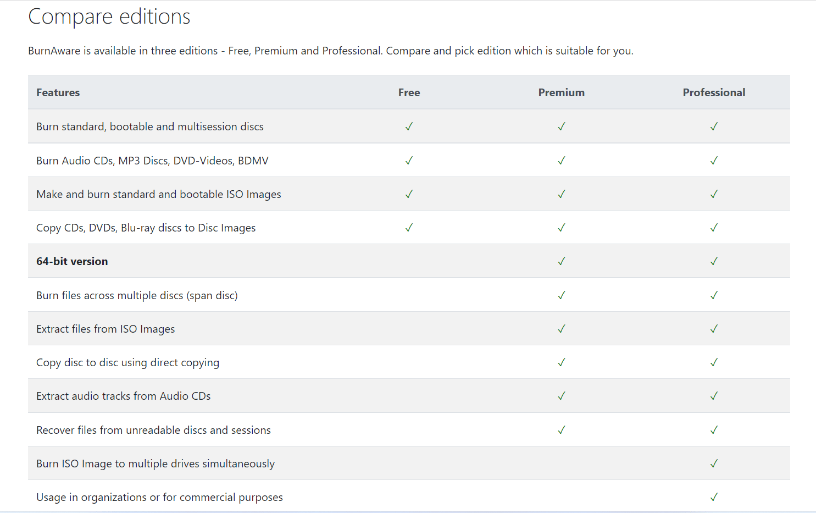Click the 'BurnAware is available in three editions' paragraph
816x513 pixels.
click(x=331, y=51)
